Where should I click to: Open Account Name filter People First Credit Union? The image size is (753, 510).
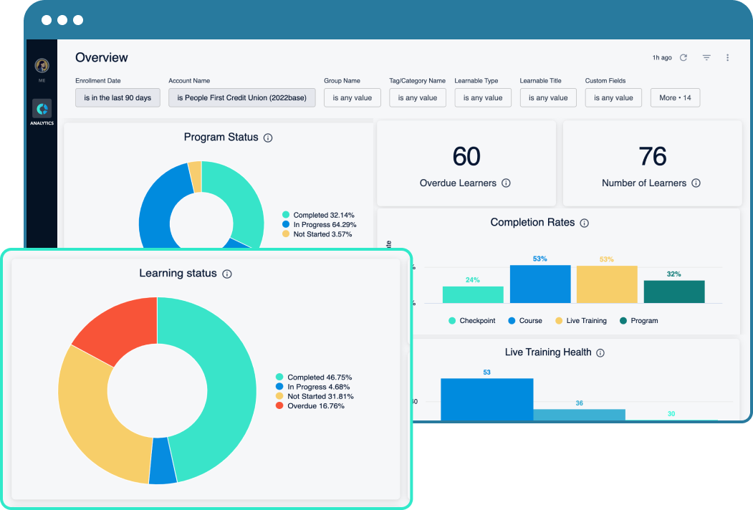coord(242,97)
